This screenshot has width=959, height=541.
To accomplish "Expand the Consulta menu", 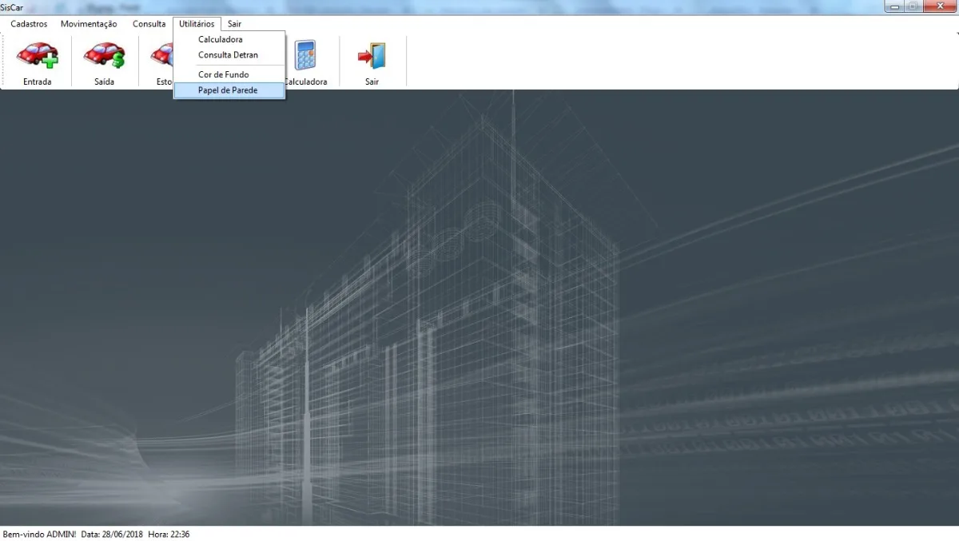I will 149,24.
